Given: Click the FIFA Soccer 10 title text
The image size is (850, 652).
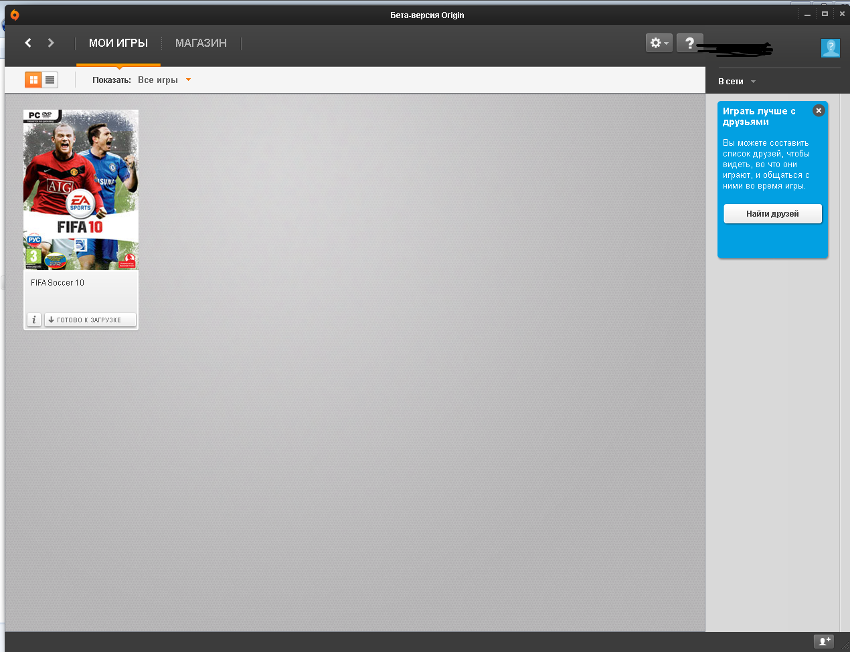Looking at the screenshot, I should (x=58, y=283).
